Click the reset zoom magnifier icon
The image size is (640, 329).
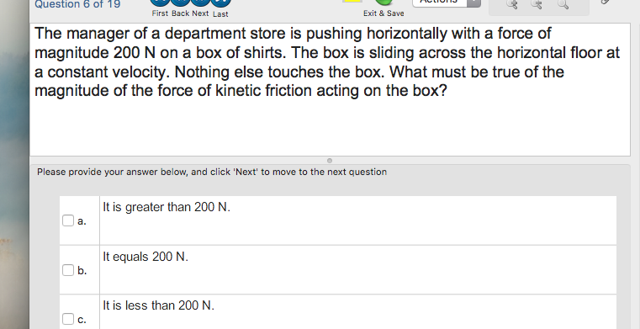click(563, 4)
